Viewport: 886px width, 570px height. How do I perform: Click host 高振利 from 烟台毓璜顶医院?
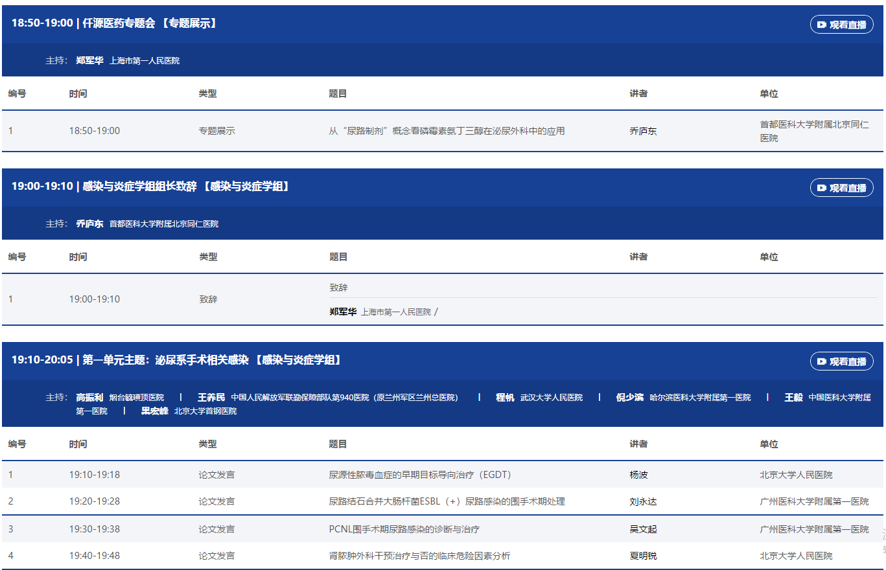click(89, 397)
